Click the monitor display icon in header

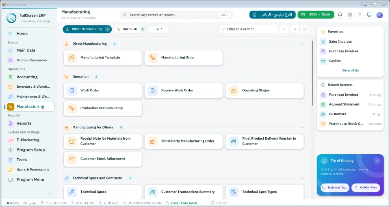pyautogui.click(x=369, y=15)
